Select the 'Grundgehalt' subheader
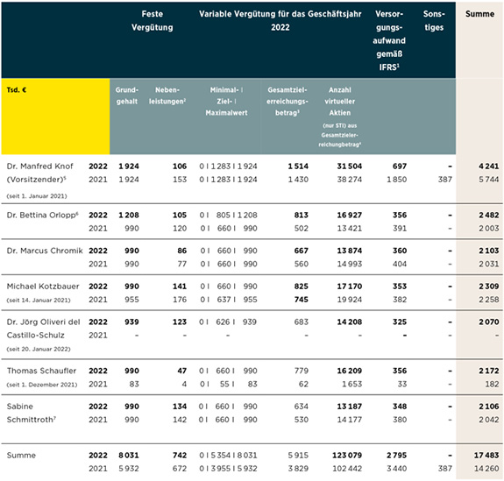This screenshot has width=504, height=481. pyautogui.click(x=127, y=95)
